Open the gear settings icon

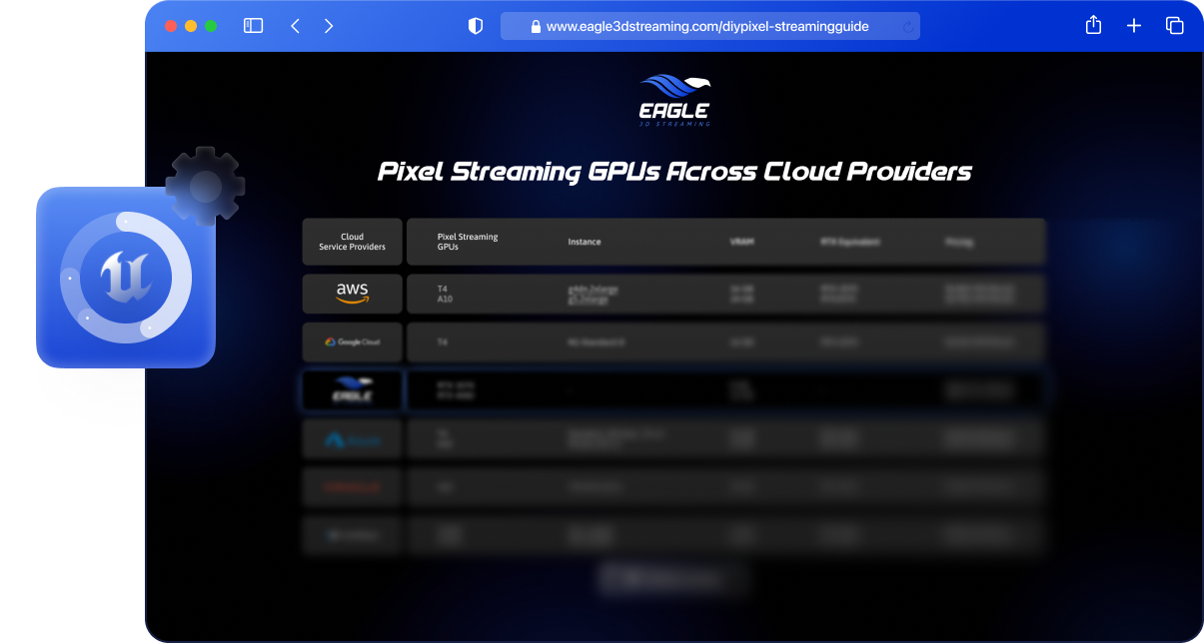coord(205,186)
